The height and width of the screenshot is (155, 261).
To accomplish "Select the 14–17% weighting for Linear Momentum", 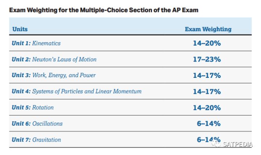I will click(207, 91).
